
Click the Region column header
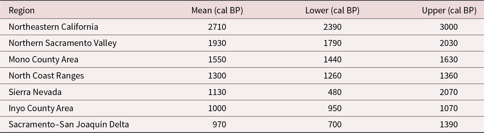point(22,10)
